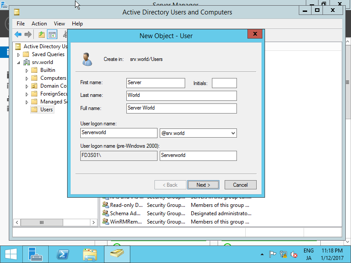The image size is (351, 263).
Task: Toggle the show/hide console tree icon
Action: click(x=52, y=34)
